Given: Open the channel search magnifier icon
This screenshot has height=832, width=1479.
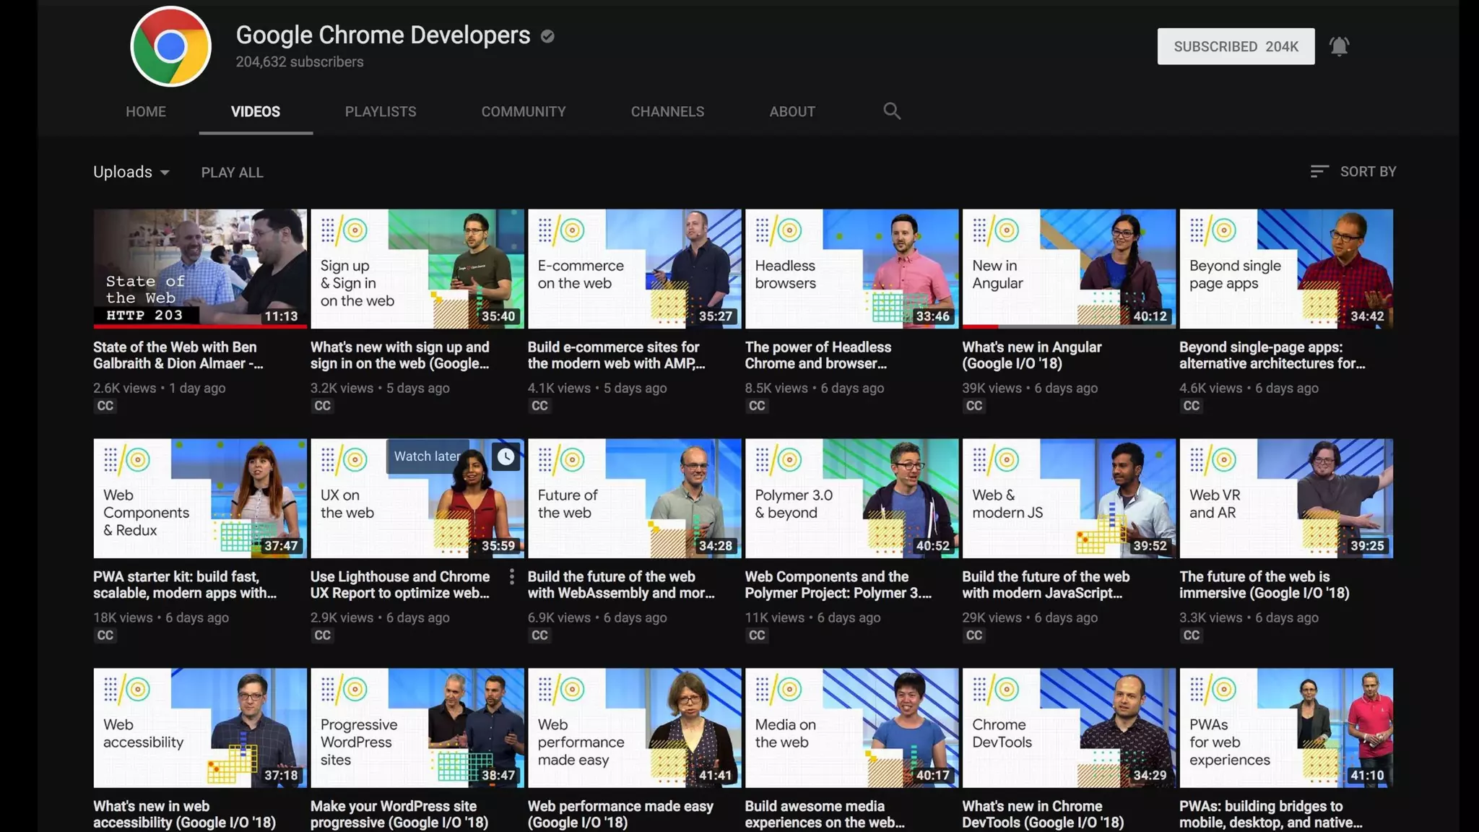Looking at the screenshot, I should [x=892, y=111].
